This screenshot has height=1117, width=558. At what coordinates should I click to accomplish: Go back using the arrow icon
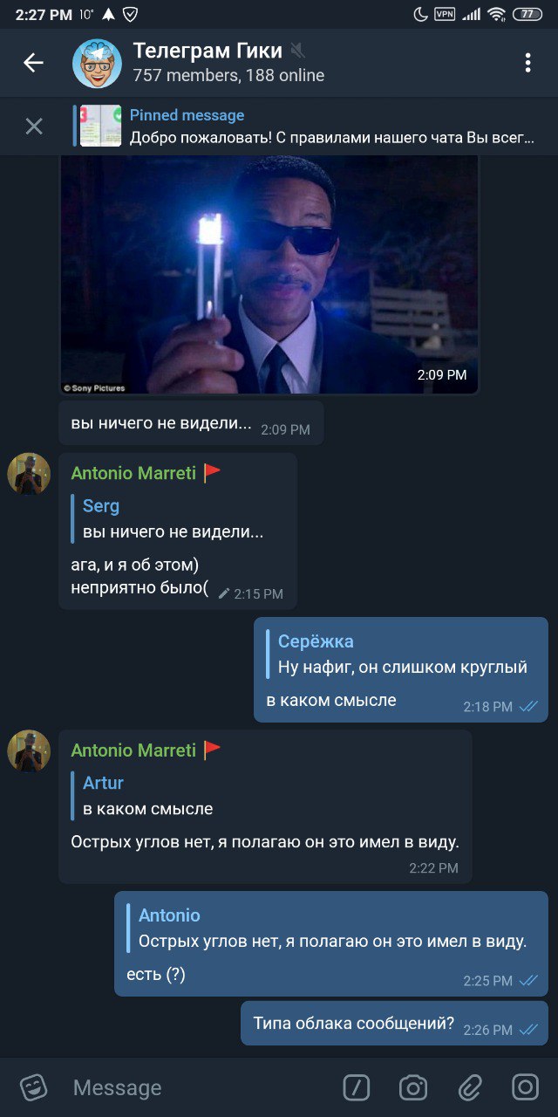click(x=33, y=63)
